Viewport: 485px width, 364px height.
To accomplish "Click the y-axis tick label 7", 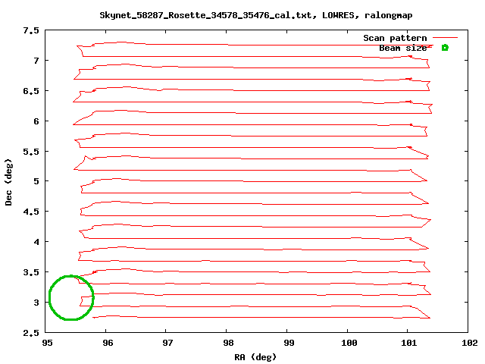I will [36, 61].
